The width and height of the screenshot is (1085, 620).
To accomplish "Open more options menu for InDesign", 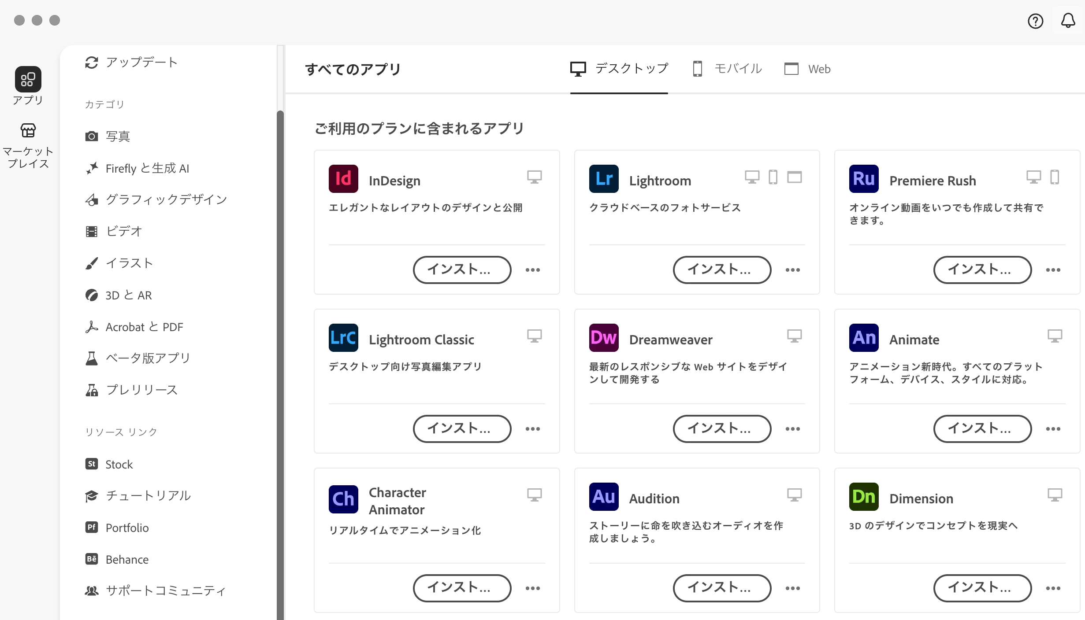I will coord(532,270).
